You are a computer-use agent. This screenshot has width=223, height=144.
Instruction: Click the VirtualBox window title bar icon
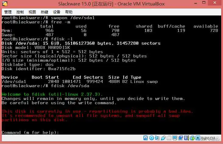(x=5, y=4)
